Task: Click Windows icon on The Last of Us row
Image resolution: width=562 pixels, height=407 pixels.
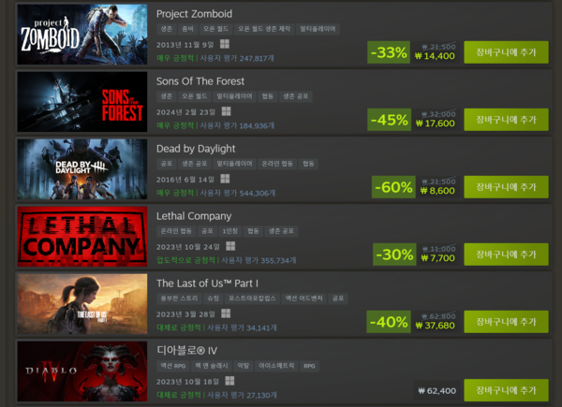Action: click(226, 313)
